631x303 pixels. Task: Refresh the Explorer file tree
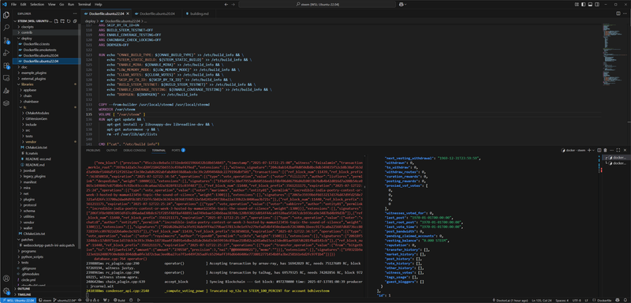[69, 21]
